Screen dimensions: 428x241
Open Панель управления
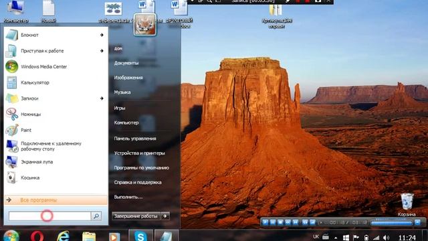click(135, 139)
